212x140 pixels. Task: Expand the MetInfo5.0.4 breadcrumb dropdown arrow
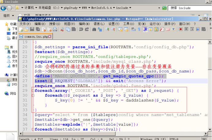click(114, 8)
